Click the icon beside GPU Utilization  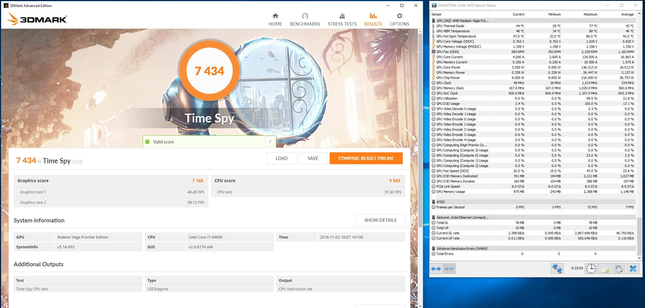click(x=434, y=98)
